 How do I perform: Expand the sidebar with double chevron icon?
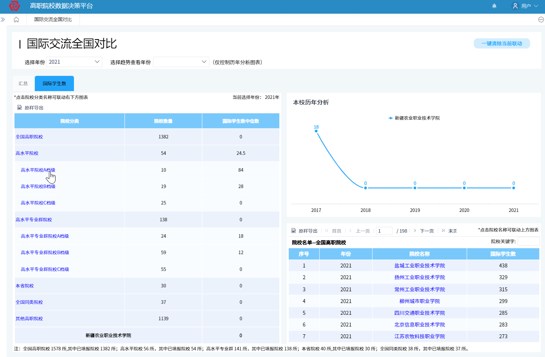pos(3,20)
